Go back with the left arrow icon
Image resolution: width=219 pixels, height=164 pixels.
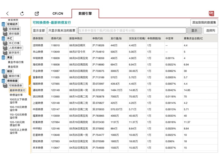tap(8, 13)
